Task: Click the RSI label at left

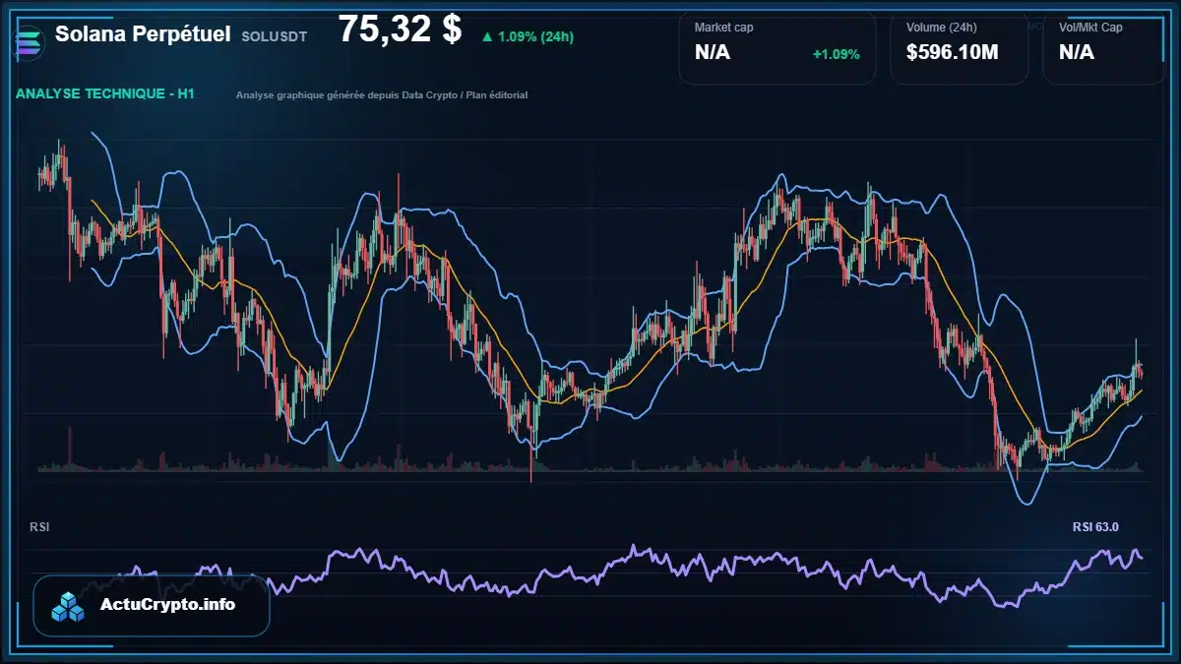Action: (39, 527)
